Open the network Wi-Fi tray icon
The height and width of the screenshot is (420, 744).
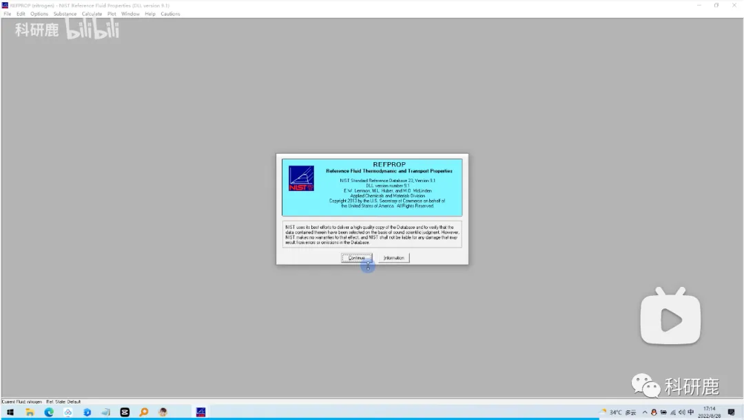pos(673,412)
